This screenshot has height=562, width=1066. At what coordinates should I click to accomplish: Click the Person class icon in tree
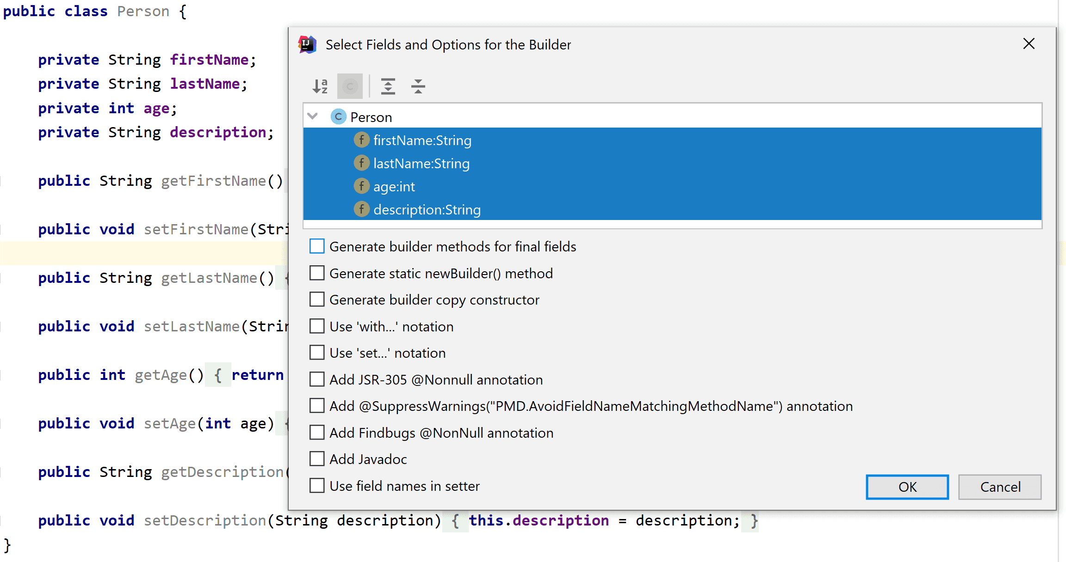click(338, 117)
